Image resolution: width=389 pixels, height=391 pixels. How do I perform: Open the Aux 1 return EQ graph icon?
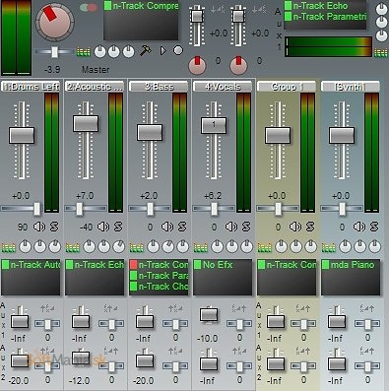[381, 52]
